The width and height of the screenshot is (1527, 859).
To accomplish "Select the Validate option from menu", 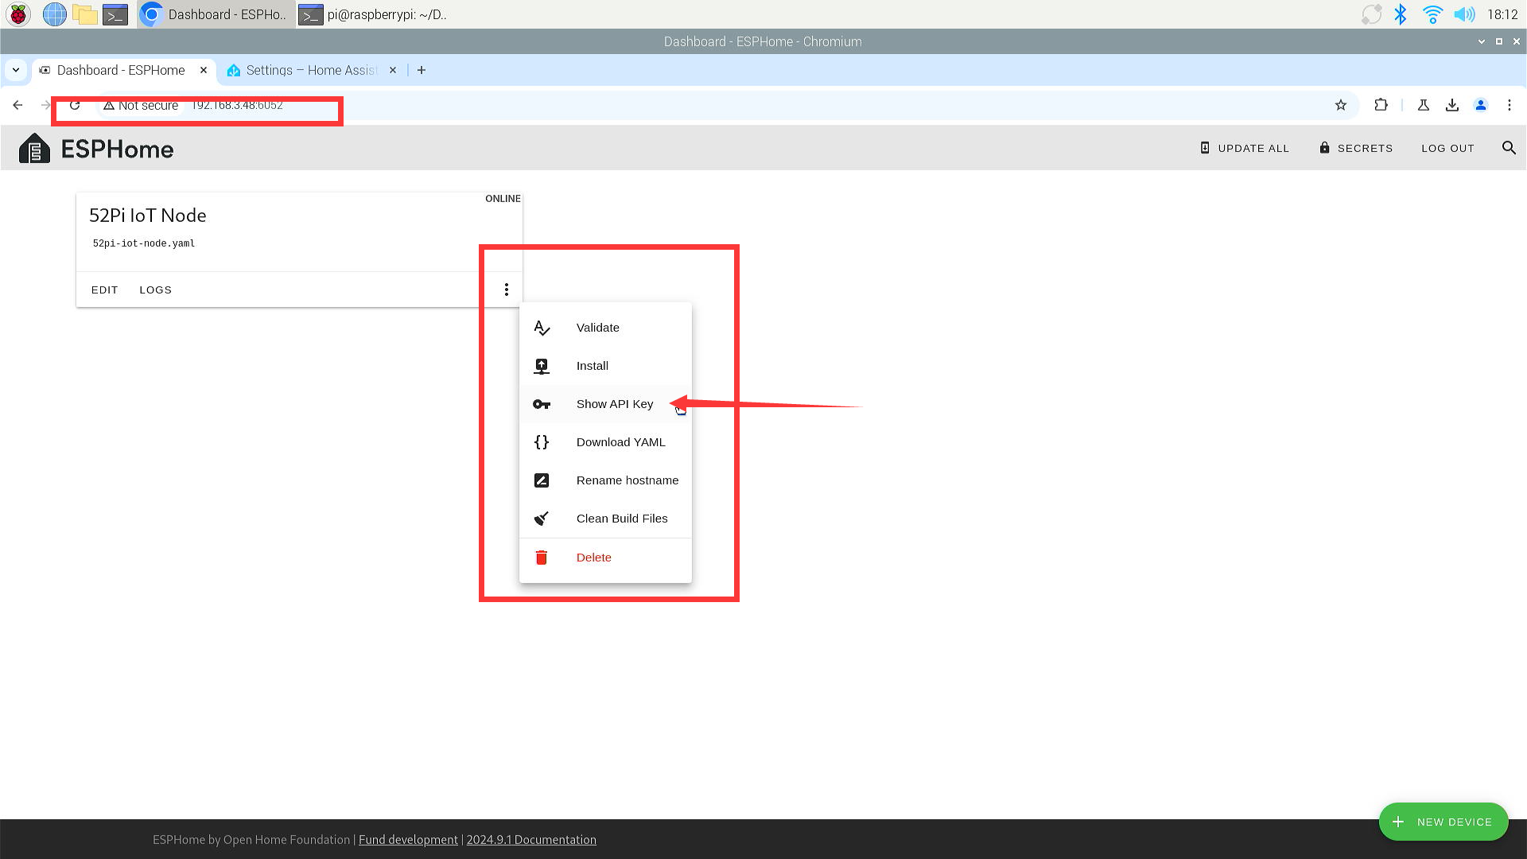I will click(598, 327).
